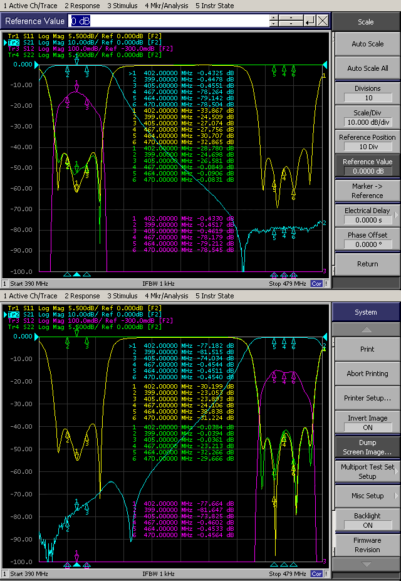Toggle Invert Image ON setting
Screen dimensions: 401x581
[x=367, y=422]
